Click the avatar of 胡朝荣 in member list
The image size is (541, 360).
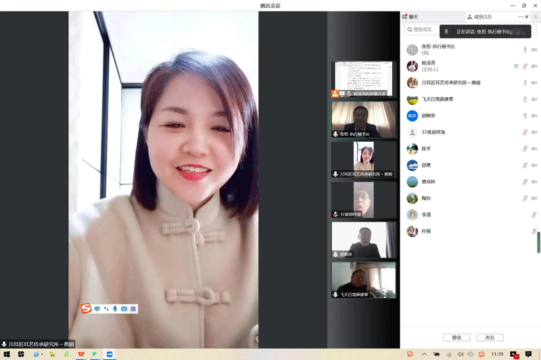pyautogui.click(x=412, y=115)
